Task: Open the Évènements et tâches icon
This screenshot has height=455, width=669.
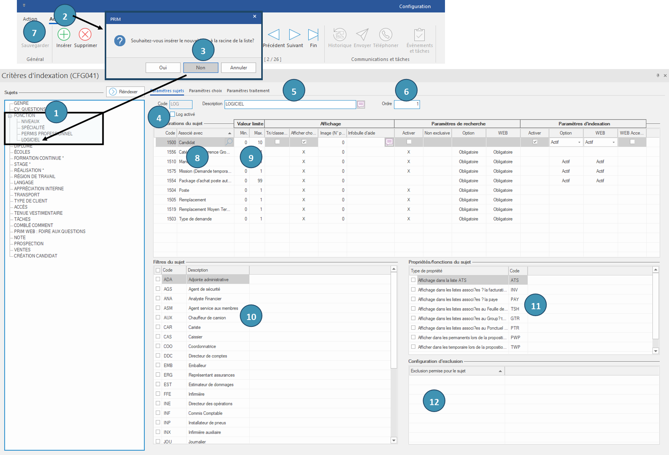Action: click(419, 35)
